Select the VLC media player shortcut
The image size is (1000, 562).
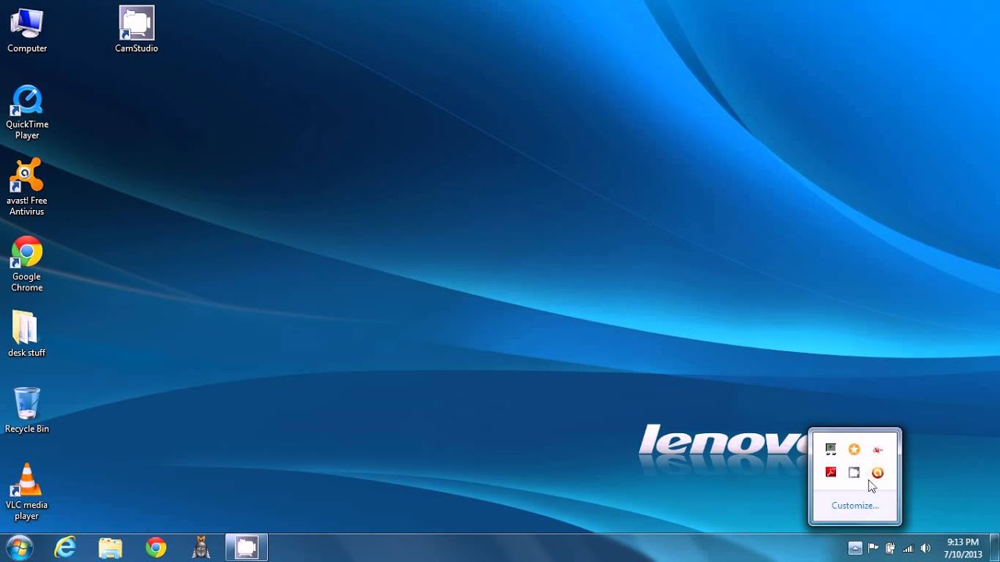(x=27, y=492)
